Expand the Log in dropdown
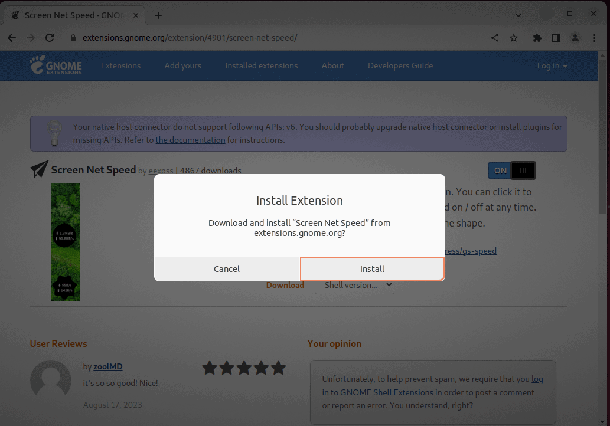 tap(551, 65)
